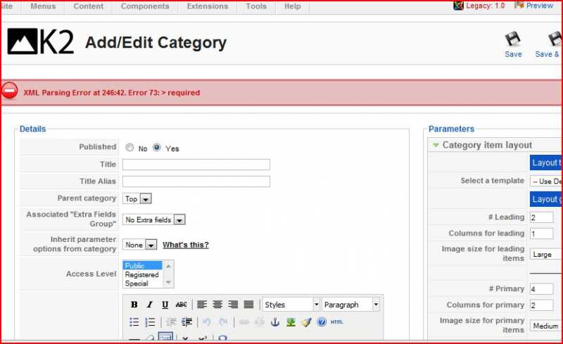563x344 pixels.
Task: Open HTML source editor icon
Action: click(337, 321)
